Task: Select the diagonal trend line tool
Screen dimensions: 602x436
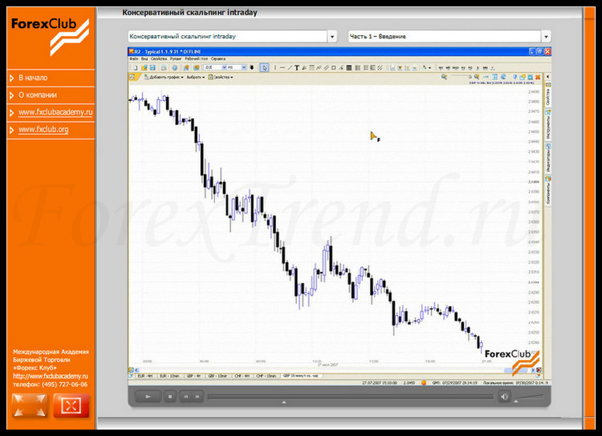Action: click(290, 67)
